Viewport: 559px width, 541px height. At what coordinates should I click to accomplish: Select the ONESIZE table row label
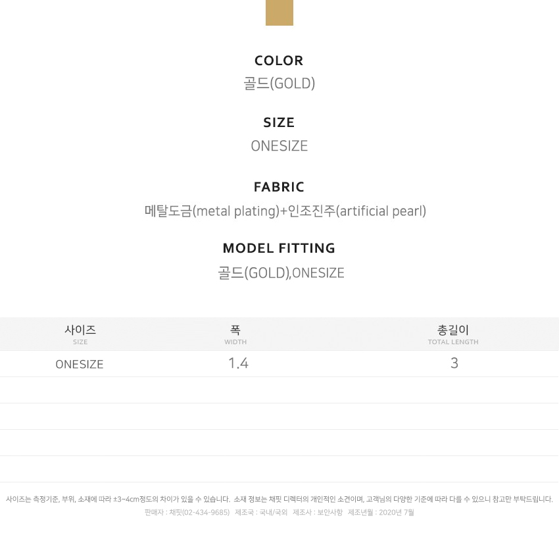point(80,365)
